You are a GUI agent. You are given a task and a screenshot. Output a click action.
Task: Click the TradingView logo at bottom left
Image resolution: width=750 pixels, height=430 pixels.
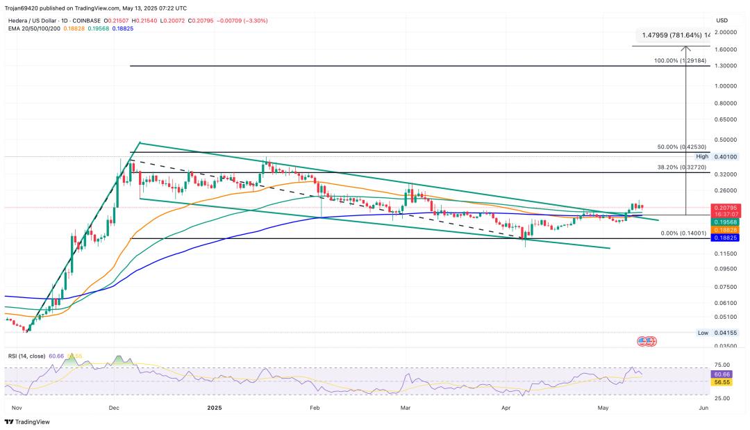[x=27, y=422]
